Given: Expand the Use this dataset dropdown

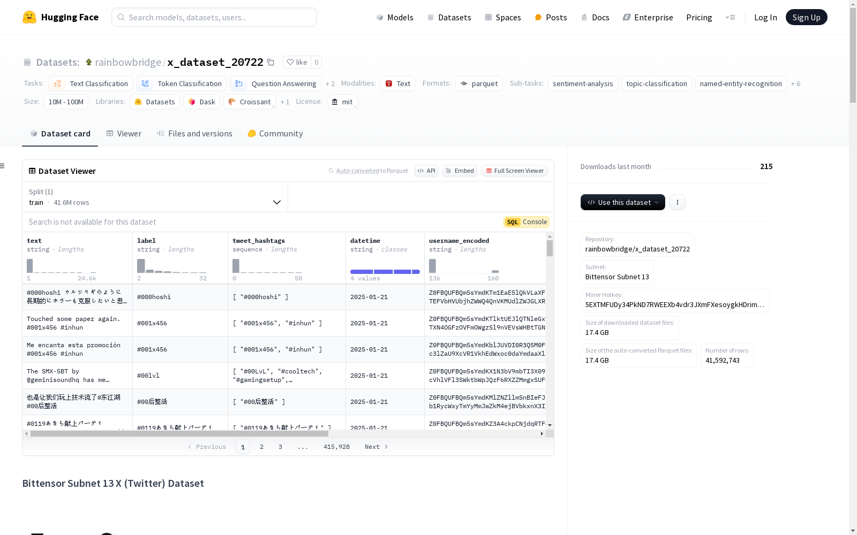Looking at the screenshot, I should (623, 202).
